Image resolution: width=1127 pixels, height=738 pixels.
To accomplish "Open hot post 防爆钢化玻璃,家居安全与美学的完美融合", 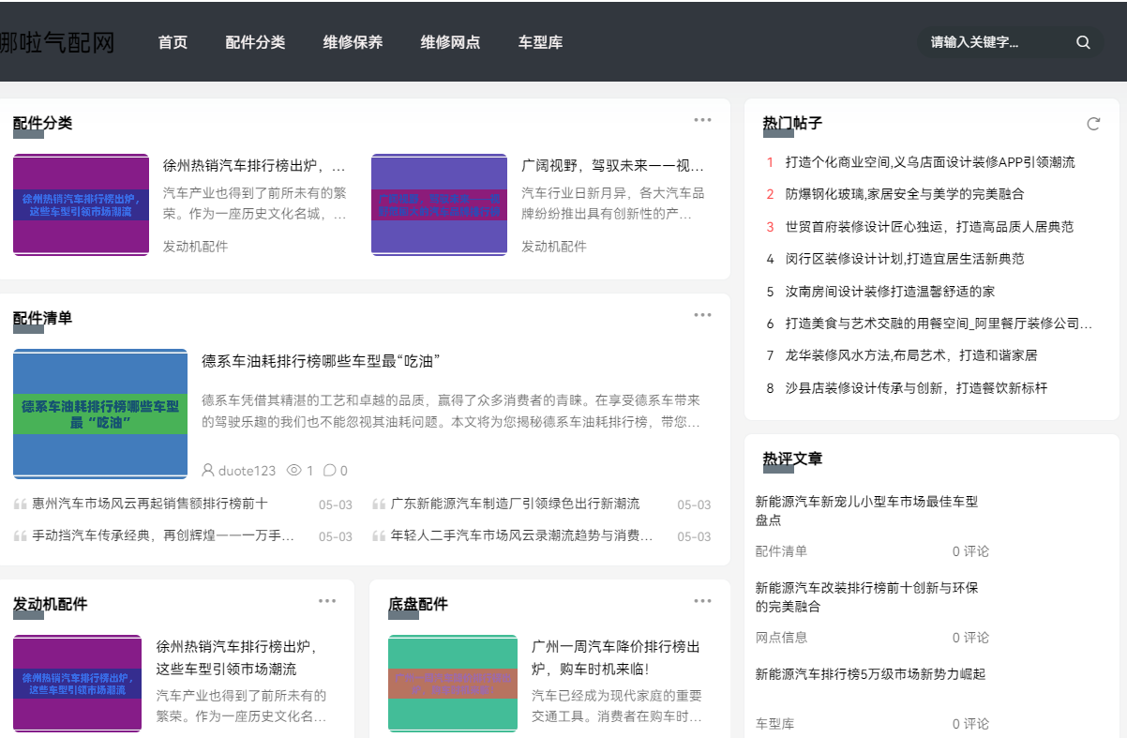I will [x=905, y=194].
